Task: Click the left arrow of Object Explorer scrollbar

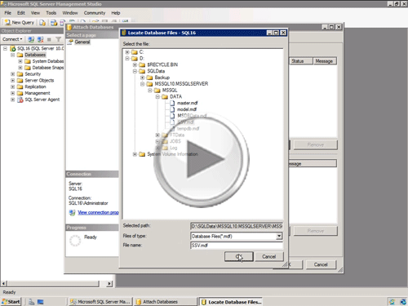Action: pyautogui.click(x=4, y=284)
